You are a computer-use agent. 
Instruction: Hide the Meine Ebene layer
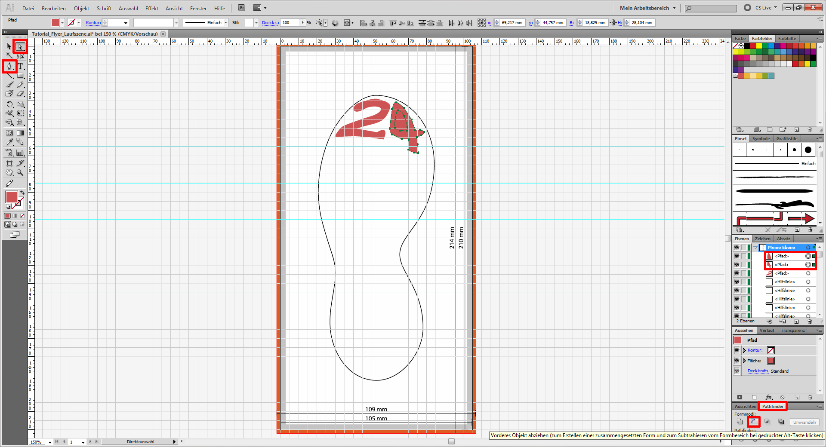click(737, 248)
